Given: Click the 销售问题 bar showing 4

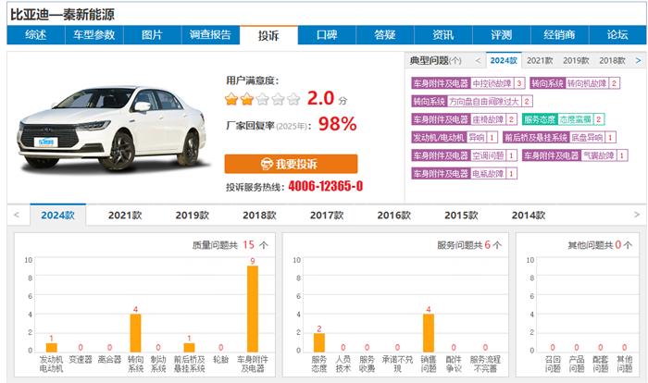Looking at the screenshot, I should pos(429,333).
